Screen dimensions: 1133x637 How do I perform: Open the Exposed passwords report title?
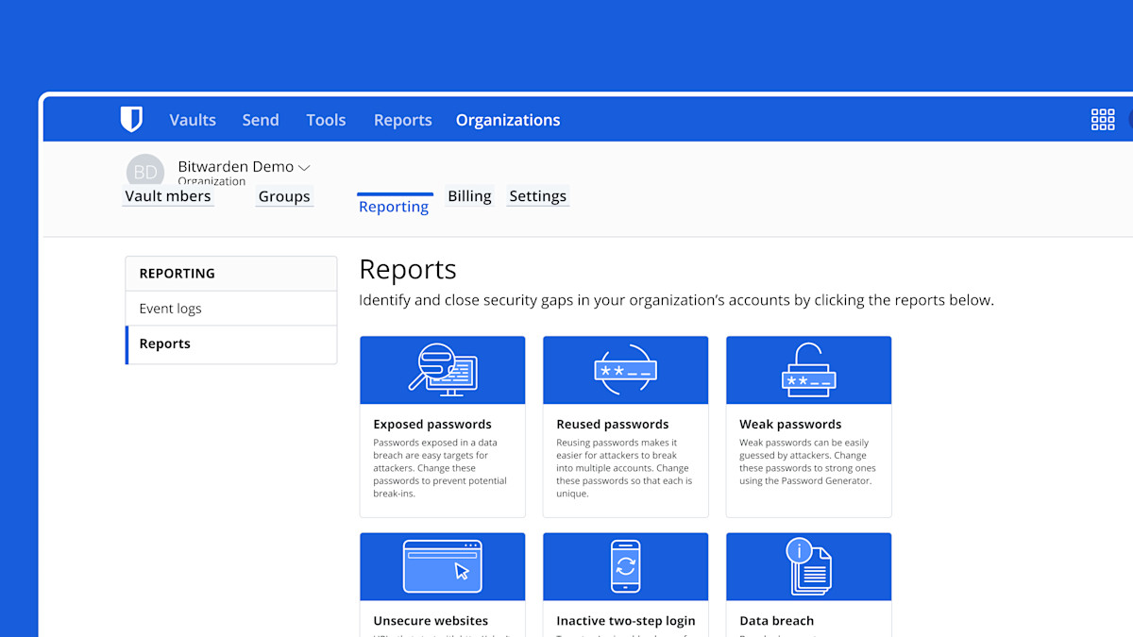coord(431,425)
